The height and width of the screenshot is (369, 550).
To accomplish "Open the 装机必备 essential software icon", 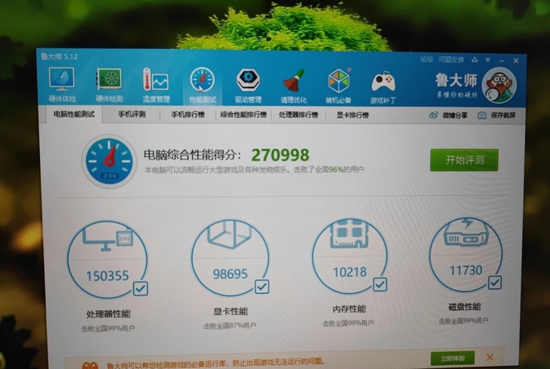I will [x=338, y=85].
